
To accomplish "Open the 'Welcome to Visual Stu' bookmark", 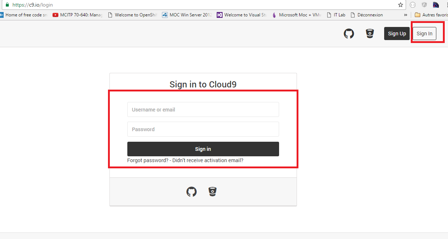I will tap(242, 15).
